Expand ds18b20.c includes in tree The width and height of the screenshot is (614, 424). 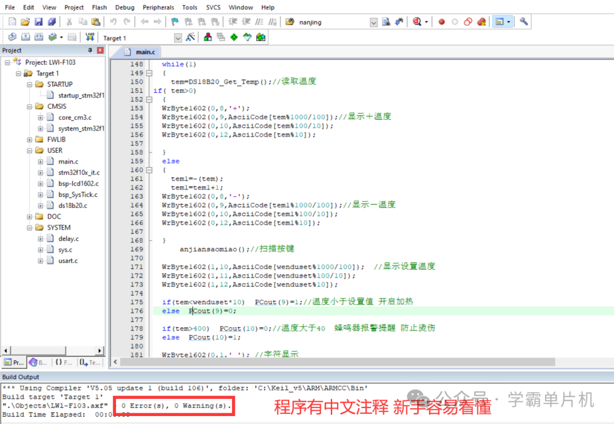[x=40, y=206]
